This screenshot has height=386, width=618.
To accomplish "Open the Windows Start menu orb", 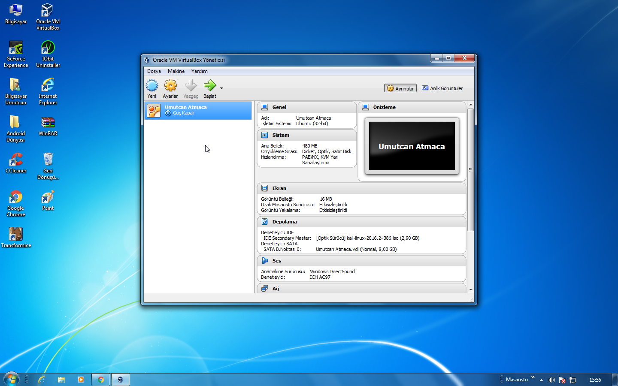I will coord(11,379).
